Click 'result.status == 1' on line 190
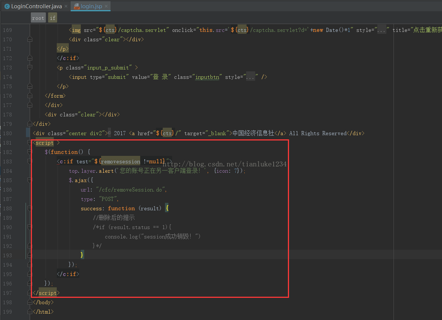This screenshot has height=320, width=442. click(x=138, y=227)
